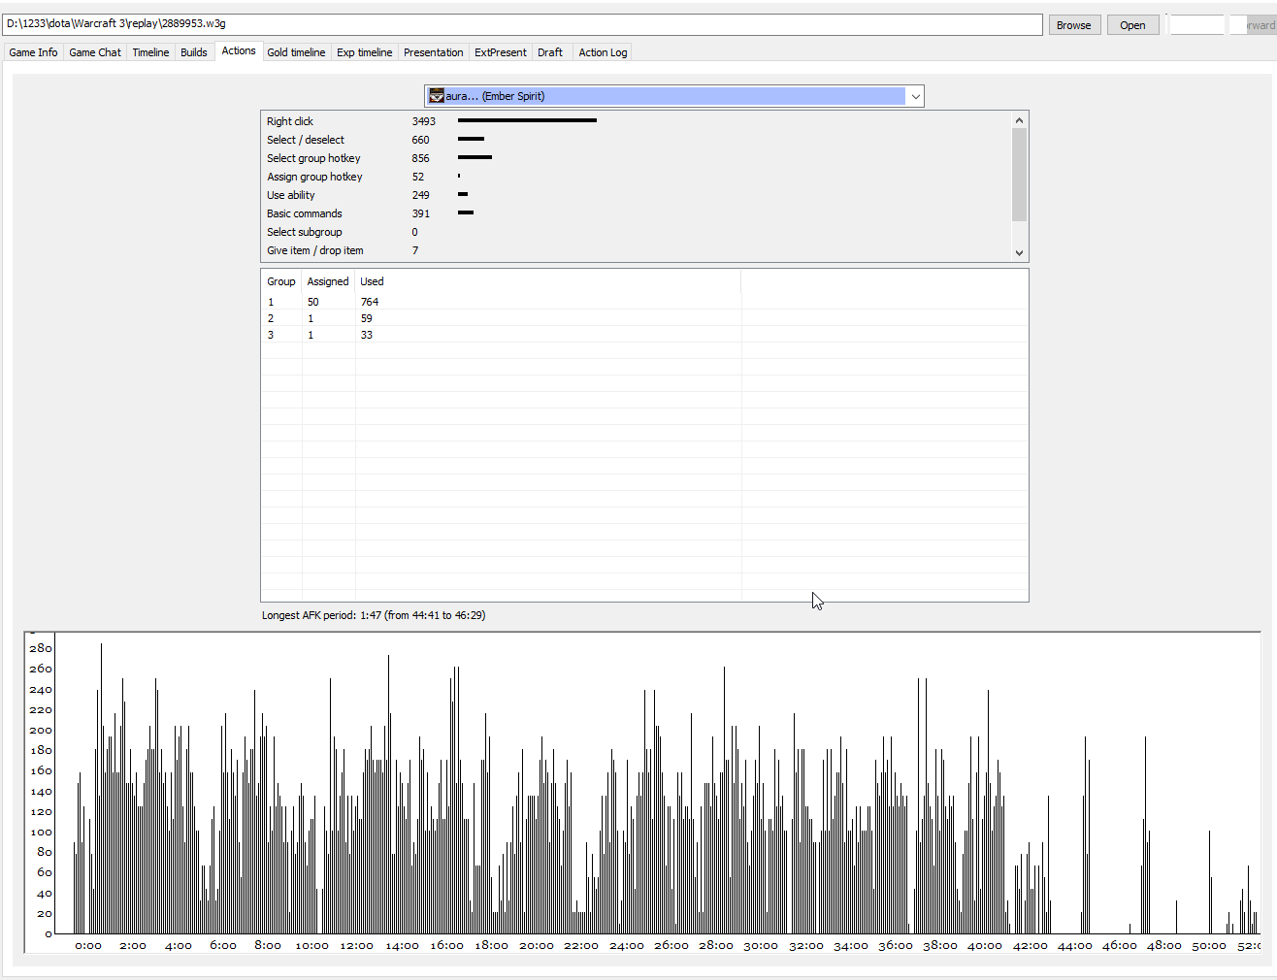Open the ExtPresent tab

pyautogui.click(x=501, y=52)
